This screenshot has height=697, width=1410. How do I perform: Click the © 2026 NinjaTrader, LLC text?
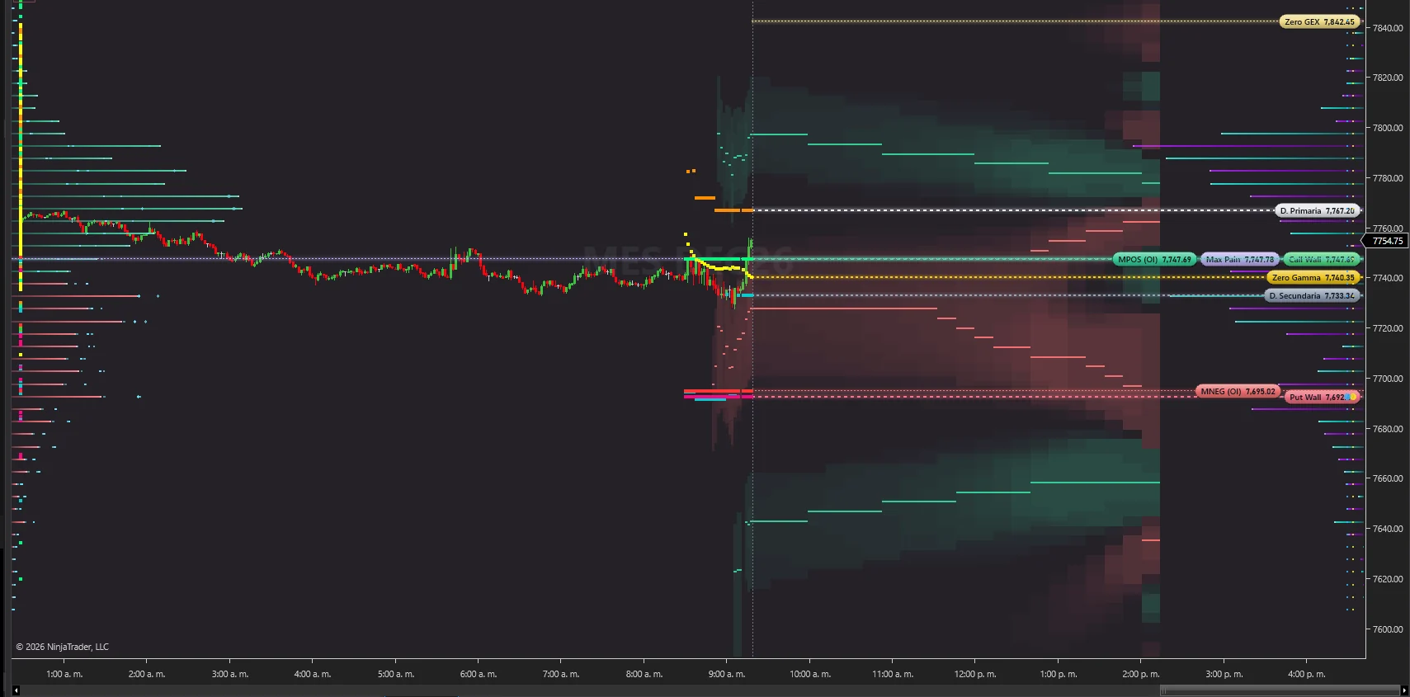point(63,648)
